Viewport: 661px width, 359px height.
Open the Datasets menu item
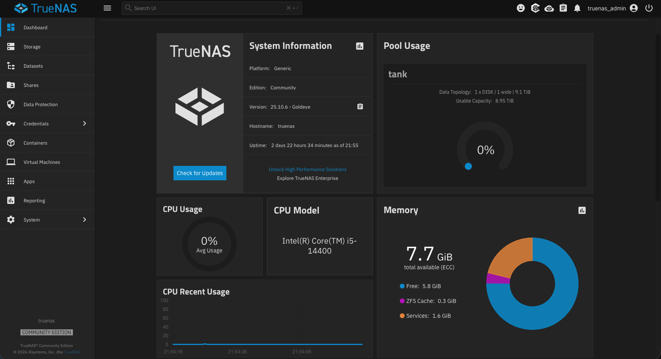click(x=47, y=66)
